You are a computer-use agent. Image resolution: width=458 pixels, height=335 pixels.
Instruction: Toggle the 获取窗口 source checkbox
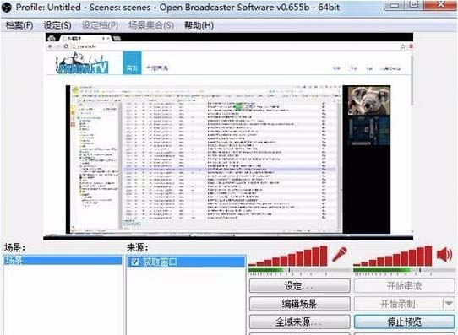pyautogui.click(x=135, y=262)
